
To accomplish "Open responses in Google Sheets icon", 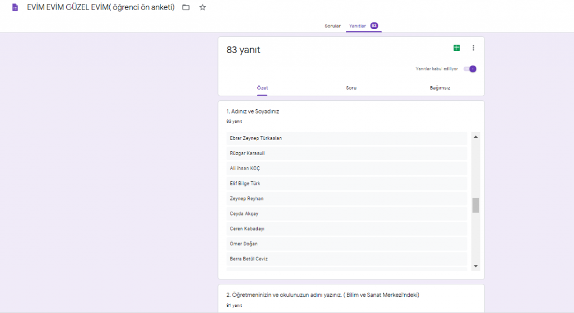I will 457,48.
